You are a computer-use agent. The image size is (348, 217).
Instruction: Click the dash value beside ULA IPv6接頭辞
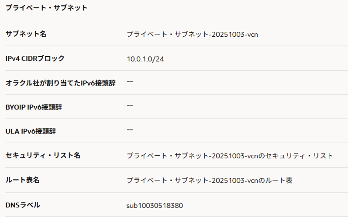coord(130,130)
